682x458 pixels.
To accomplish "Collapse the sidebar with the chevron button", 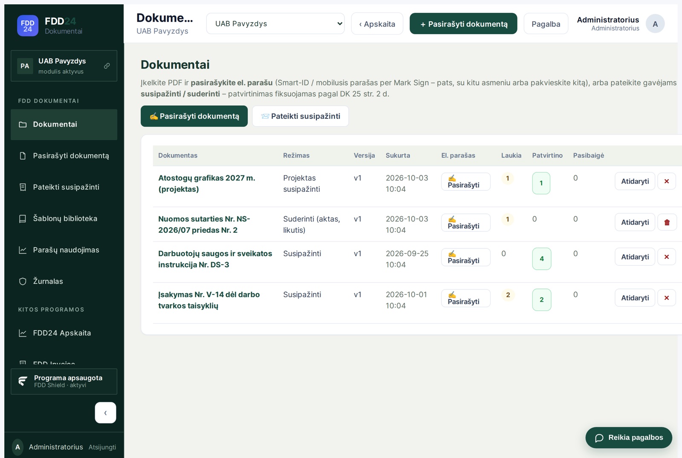I will point(105,412).
